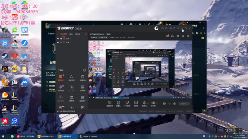Image resolution: width=248 pixels, height=139 pixels.
Task: Open the 斗鱼直播伴侣 taskbar button
Action: point(68,137)
